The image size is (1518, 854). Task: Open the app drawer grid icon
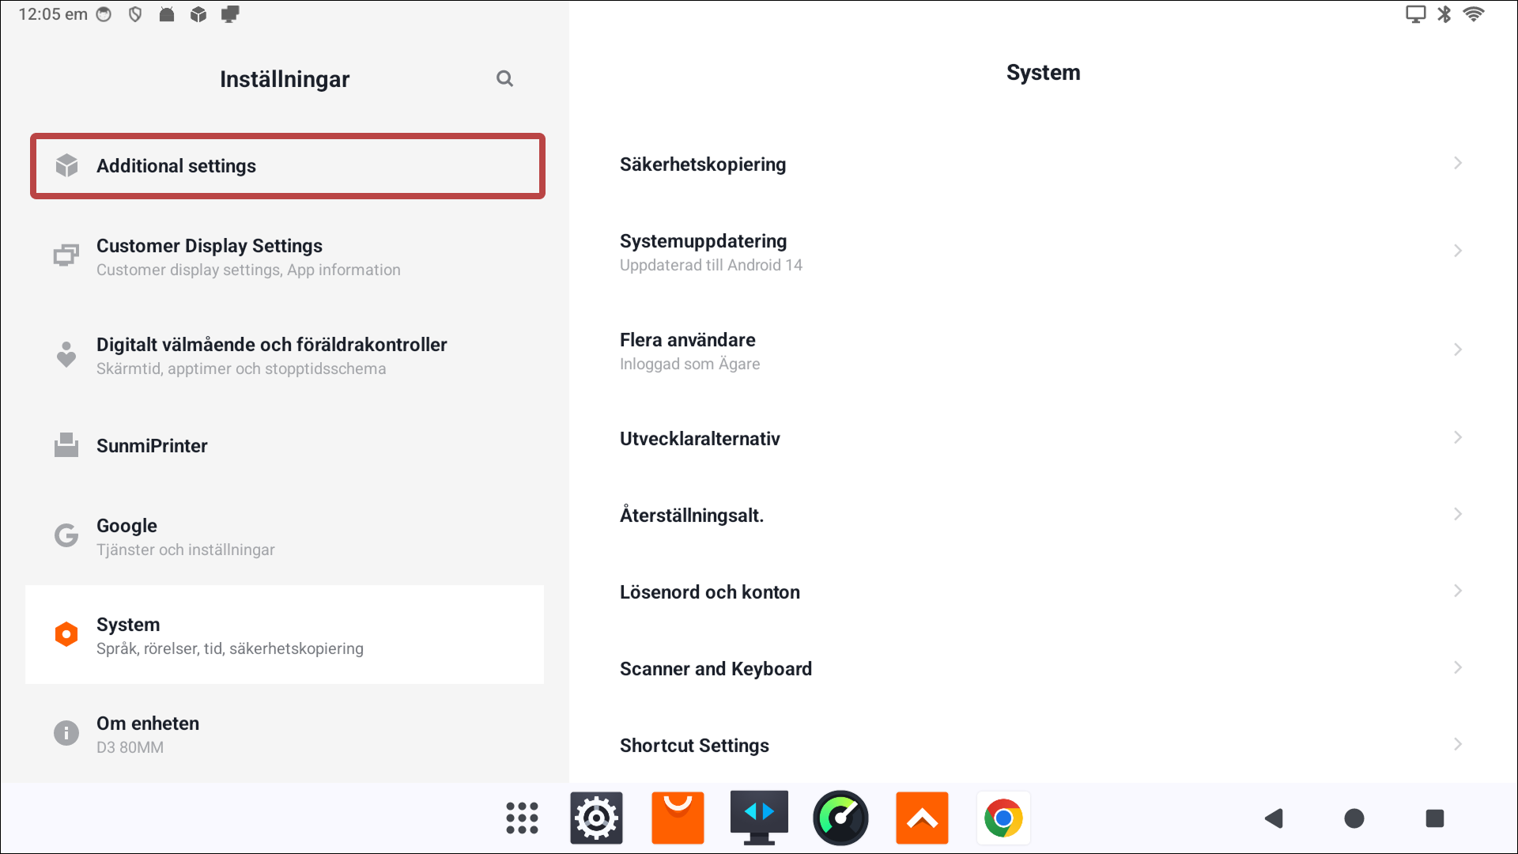(x=522, y=818)
